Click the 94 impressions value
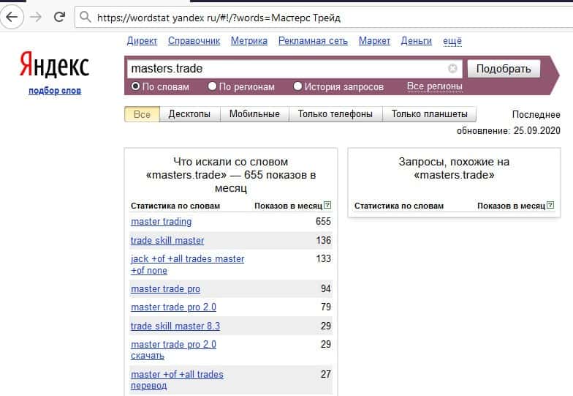The height and width of the screenshot is (396, 573). point(326,288)
